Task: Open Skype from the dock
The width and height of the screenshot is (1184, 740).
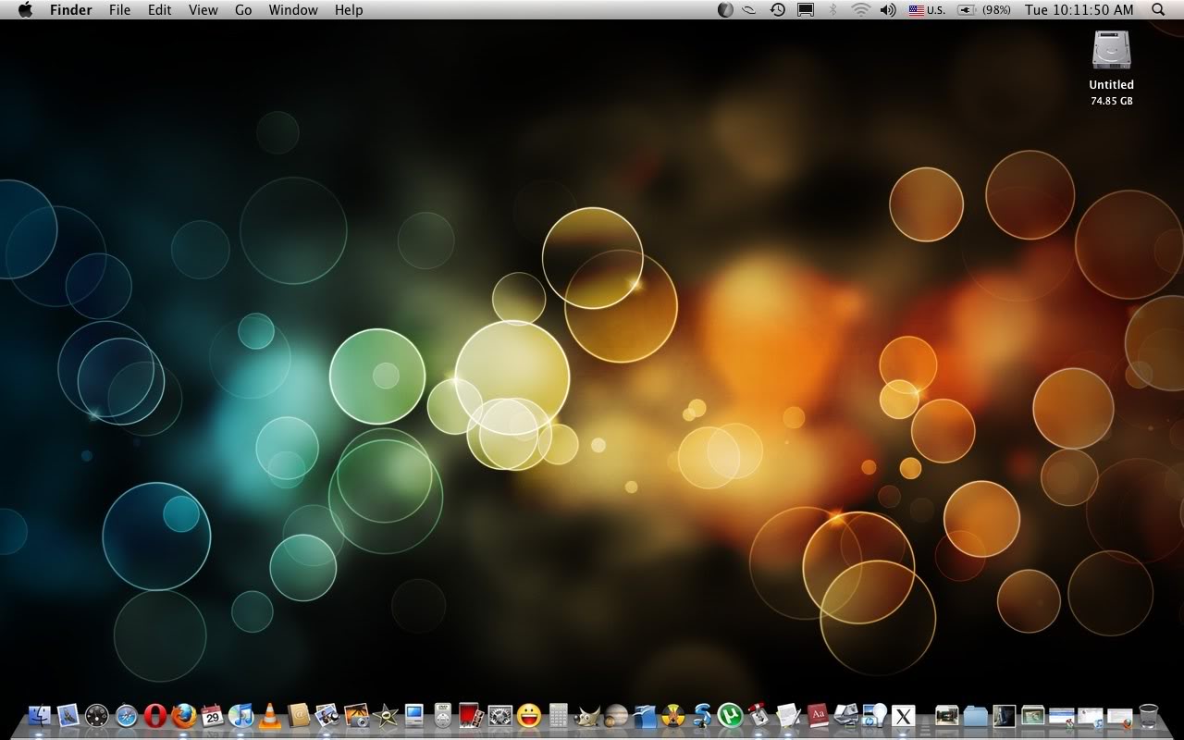Action: (x=702, y=715)
